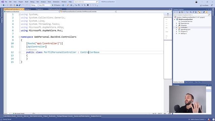Click the Live Share icon
215x121 pixels.
[201, 5]
